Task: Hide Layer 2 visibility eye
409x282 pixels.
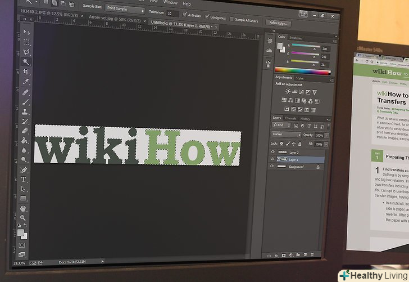Action: [x=272, y=151]
